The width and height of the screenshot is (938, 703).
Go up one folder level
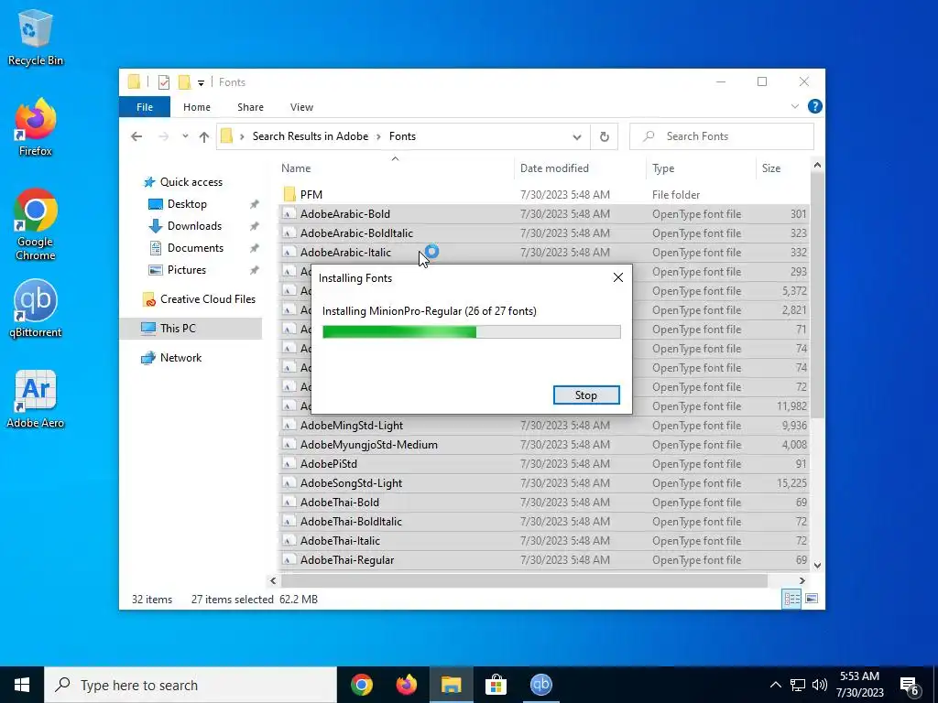pos(204,137)
